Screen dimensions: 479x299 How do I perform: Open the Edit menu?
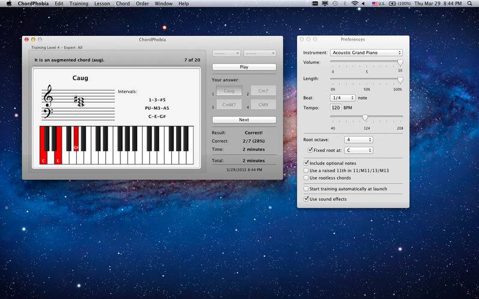click(59, 4)
